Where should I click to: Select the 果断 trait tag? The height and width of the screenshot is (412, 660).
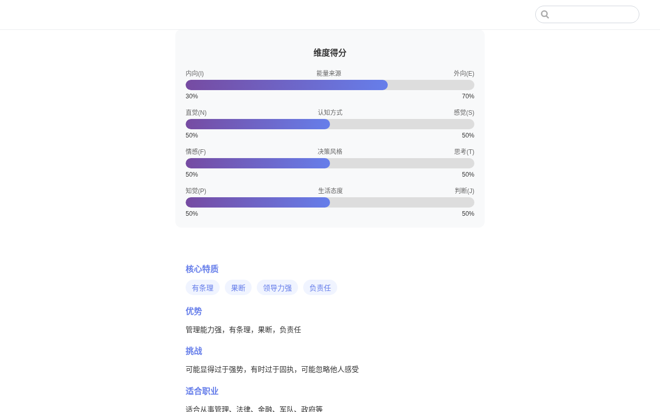238,287
